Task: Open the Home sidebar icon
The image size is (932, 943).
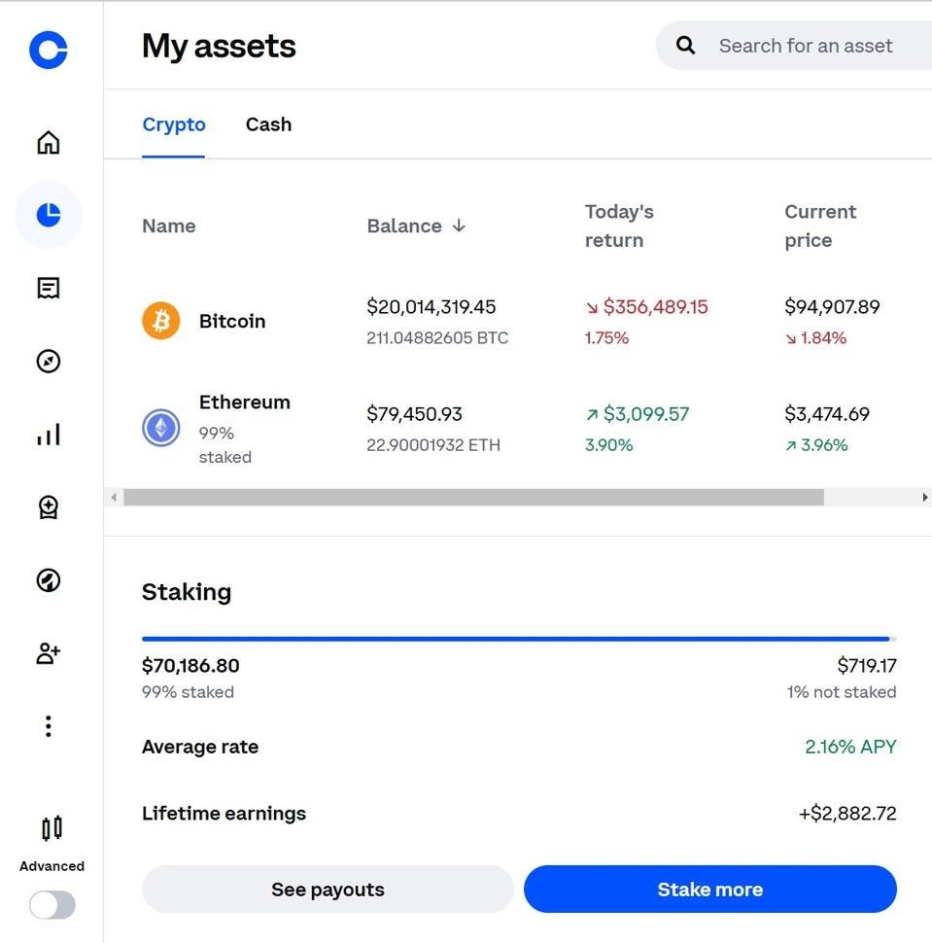Action: pos(48,142)
